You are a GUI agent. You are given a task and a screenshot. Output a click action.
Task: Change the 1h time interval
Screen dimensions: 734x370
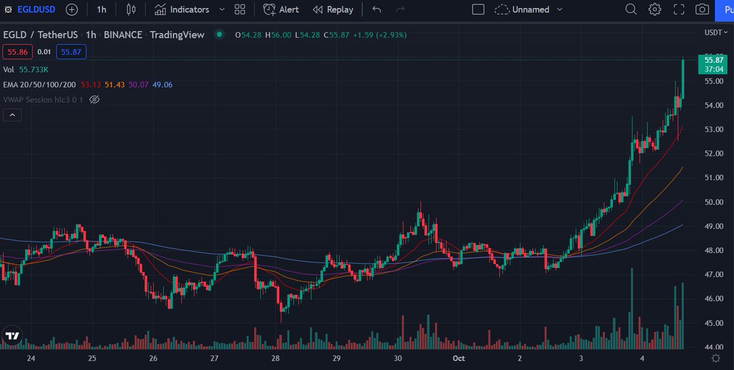102,10
